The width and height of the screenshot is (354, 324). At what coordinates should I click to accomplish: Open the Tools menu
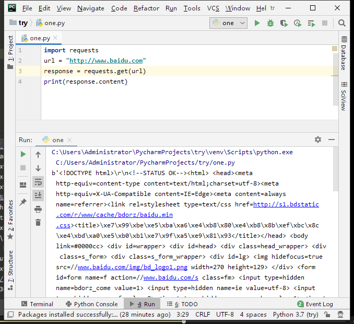[192, 8]
